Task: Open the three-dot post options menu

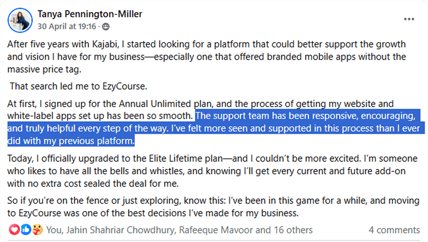Action: 409,19
